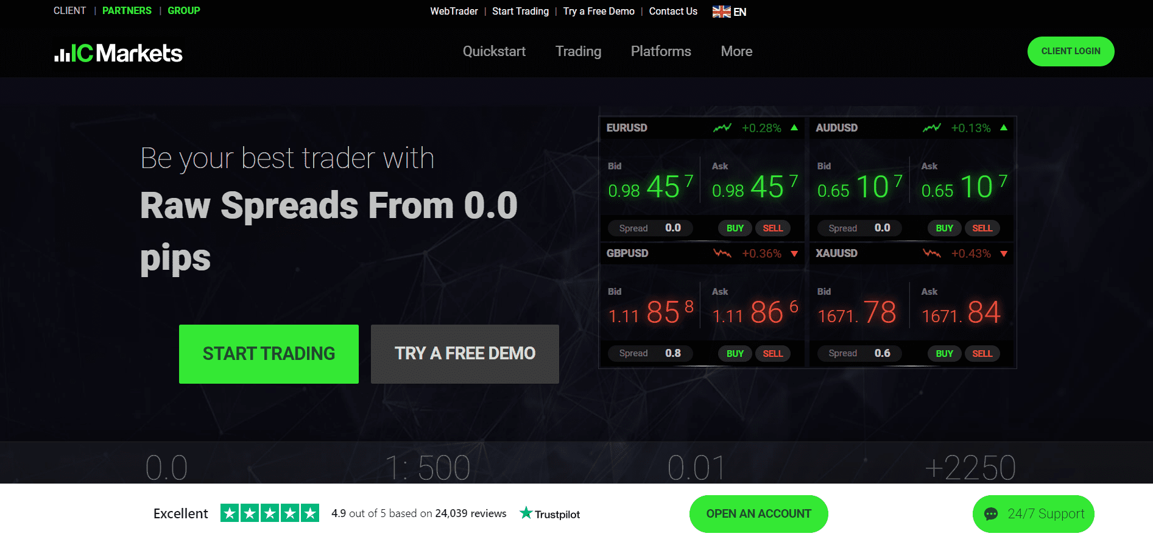Open the More menu
The height and width of the screenshot is (539, 1153).
[x=736, y=51]
